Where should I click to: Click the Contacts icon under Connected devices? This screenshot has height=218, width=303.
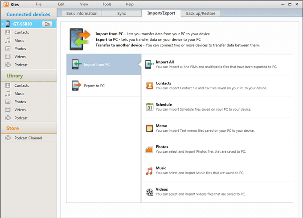point(8,32)
